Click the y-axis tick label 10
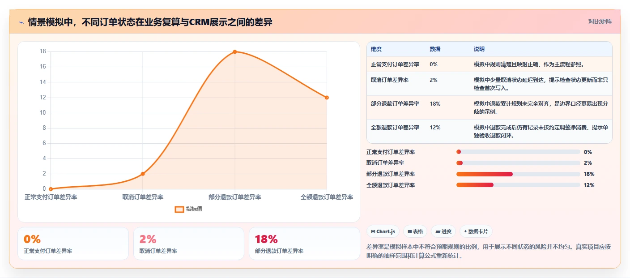The width and height of the screenshot is (630, 278). pyautogui.click(x=43, y=113)
